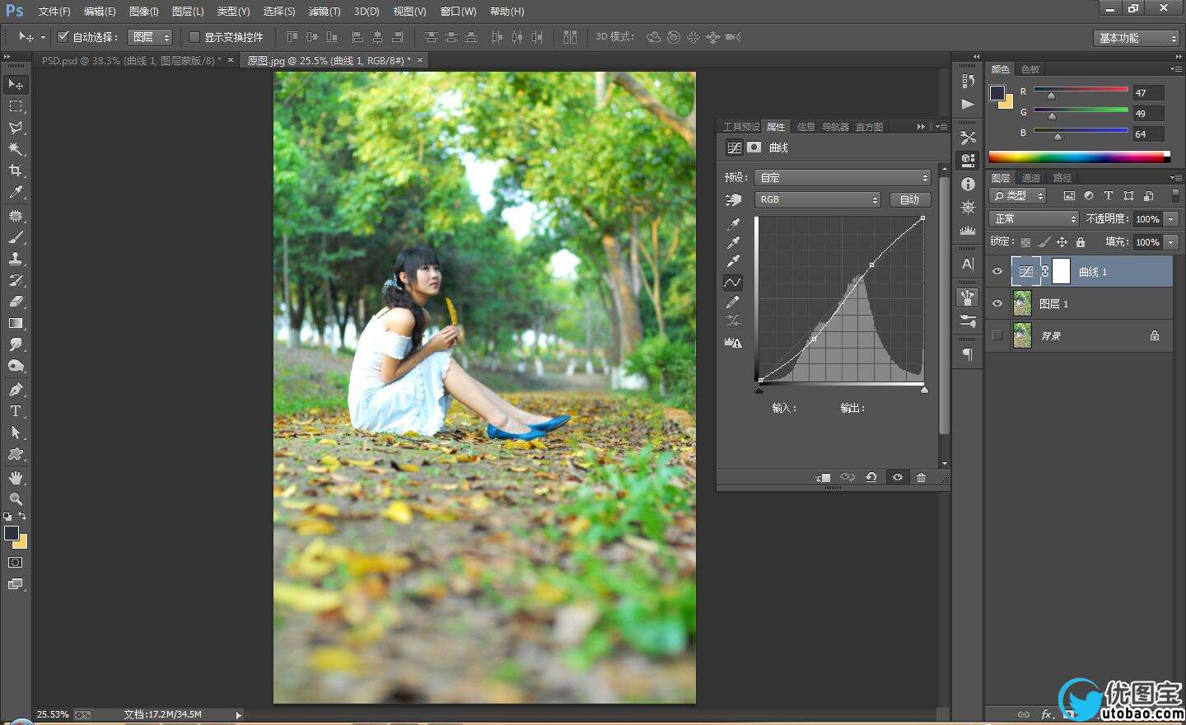1186x725 pixels.
Task: Open the 滤镜(T) menu
Action: 324,12
